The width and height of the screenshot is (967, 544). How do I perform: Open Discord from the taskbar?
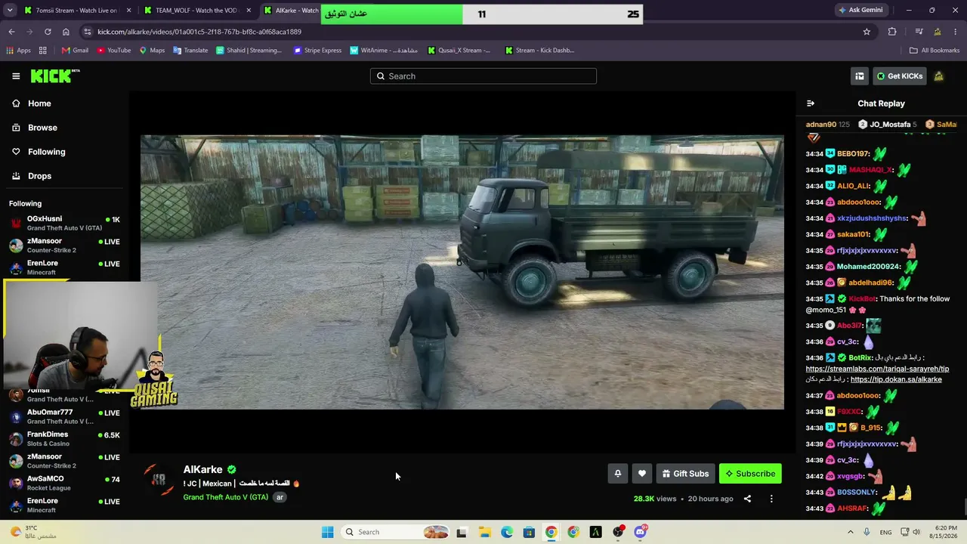[x=641, y=532]
